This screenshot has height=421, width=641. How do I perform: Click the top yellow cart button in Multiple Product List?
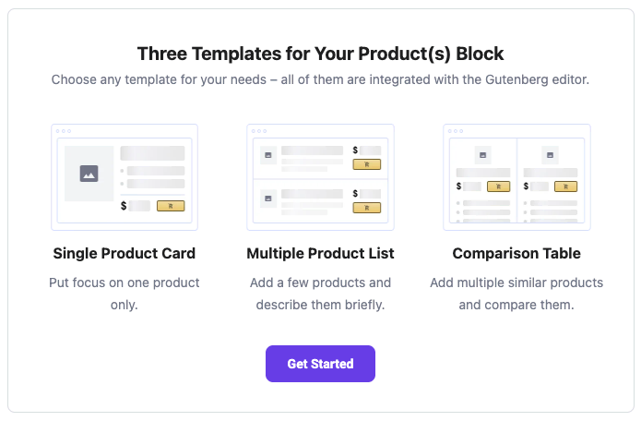point(366,164)
